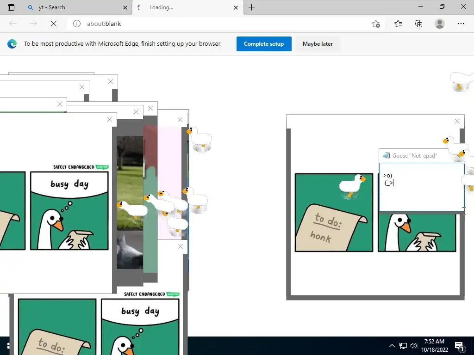Close the Loading... tab
This screenshot has height=355, width=474.
[236, 7]
